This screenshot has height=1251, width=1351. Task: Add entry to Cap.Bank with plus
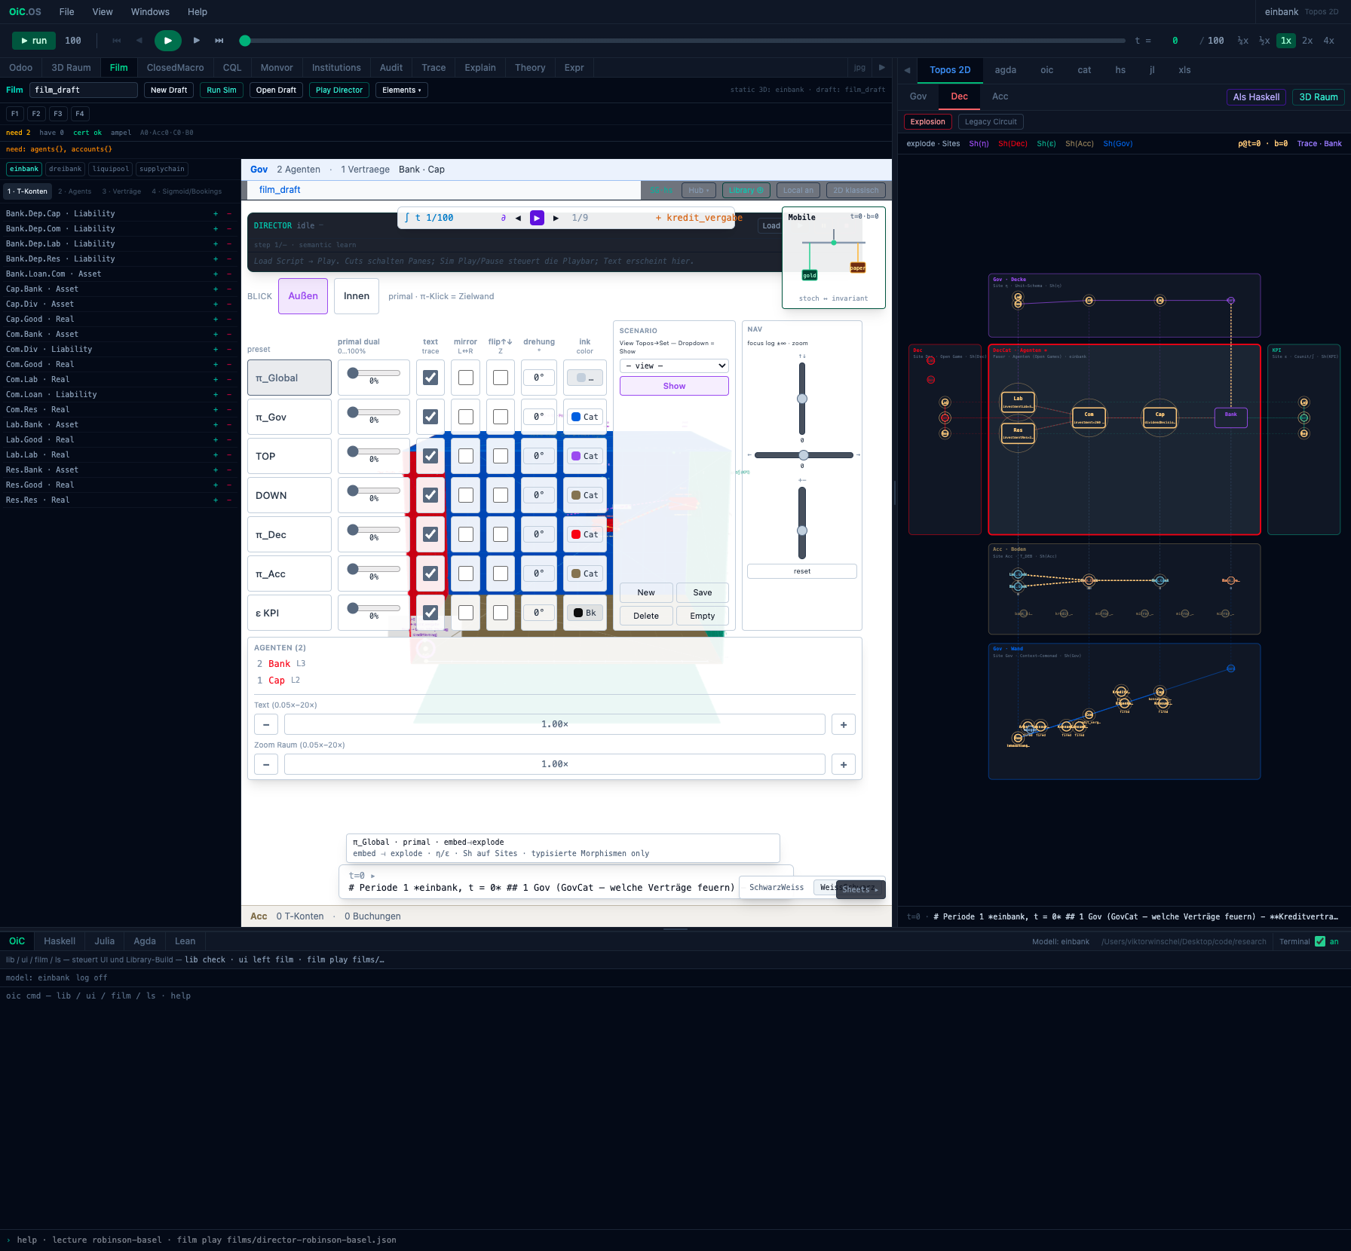pyautogui.click(x=216, y=289)
